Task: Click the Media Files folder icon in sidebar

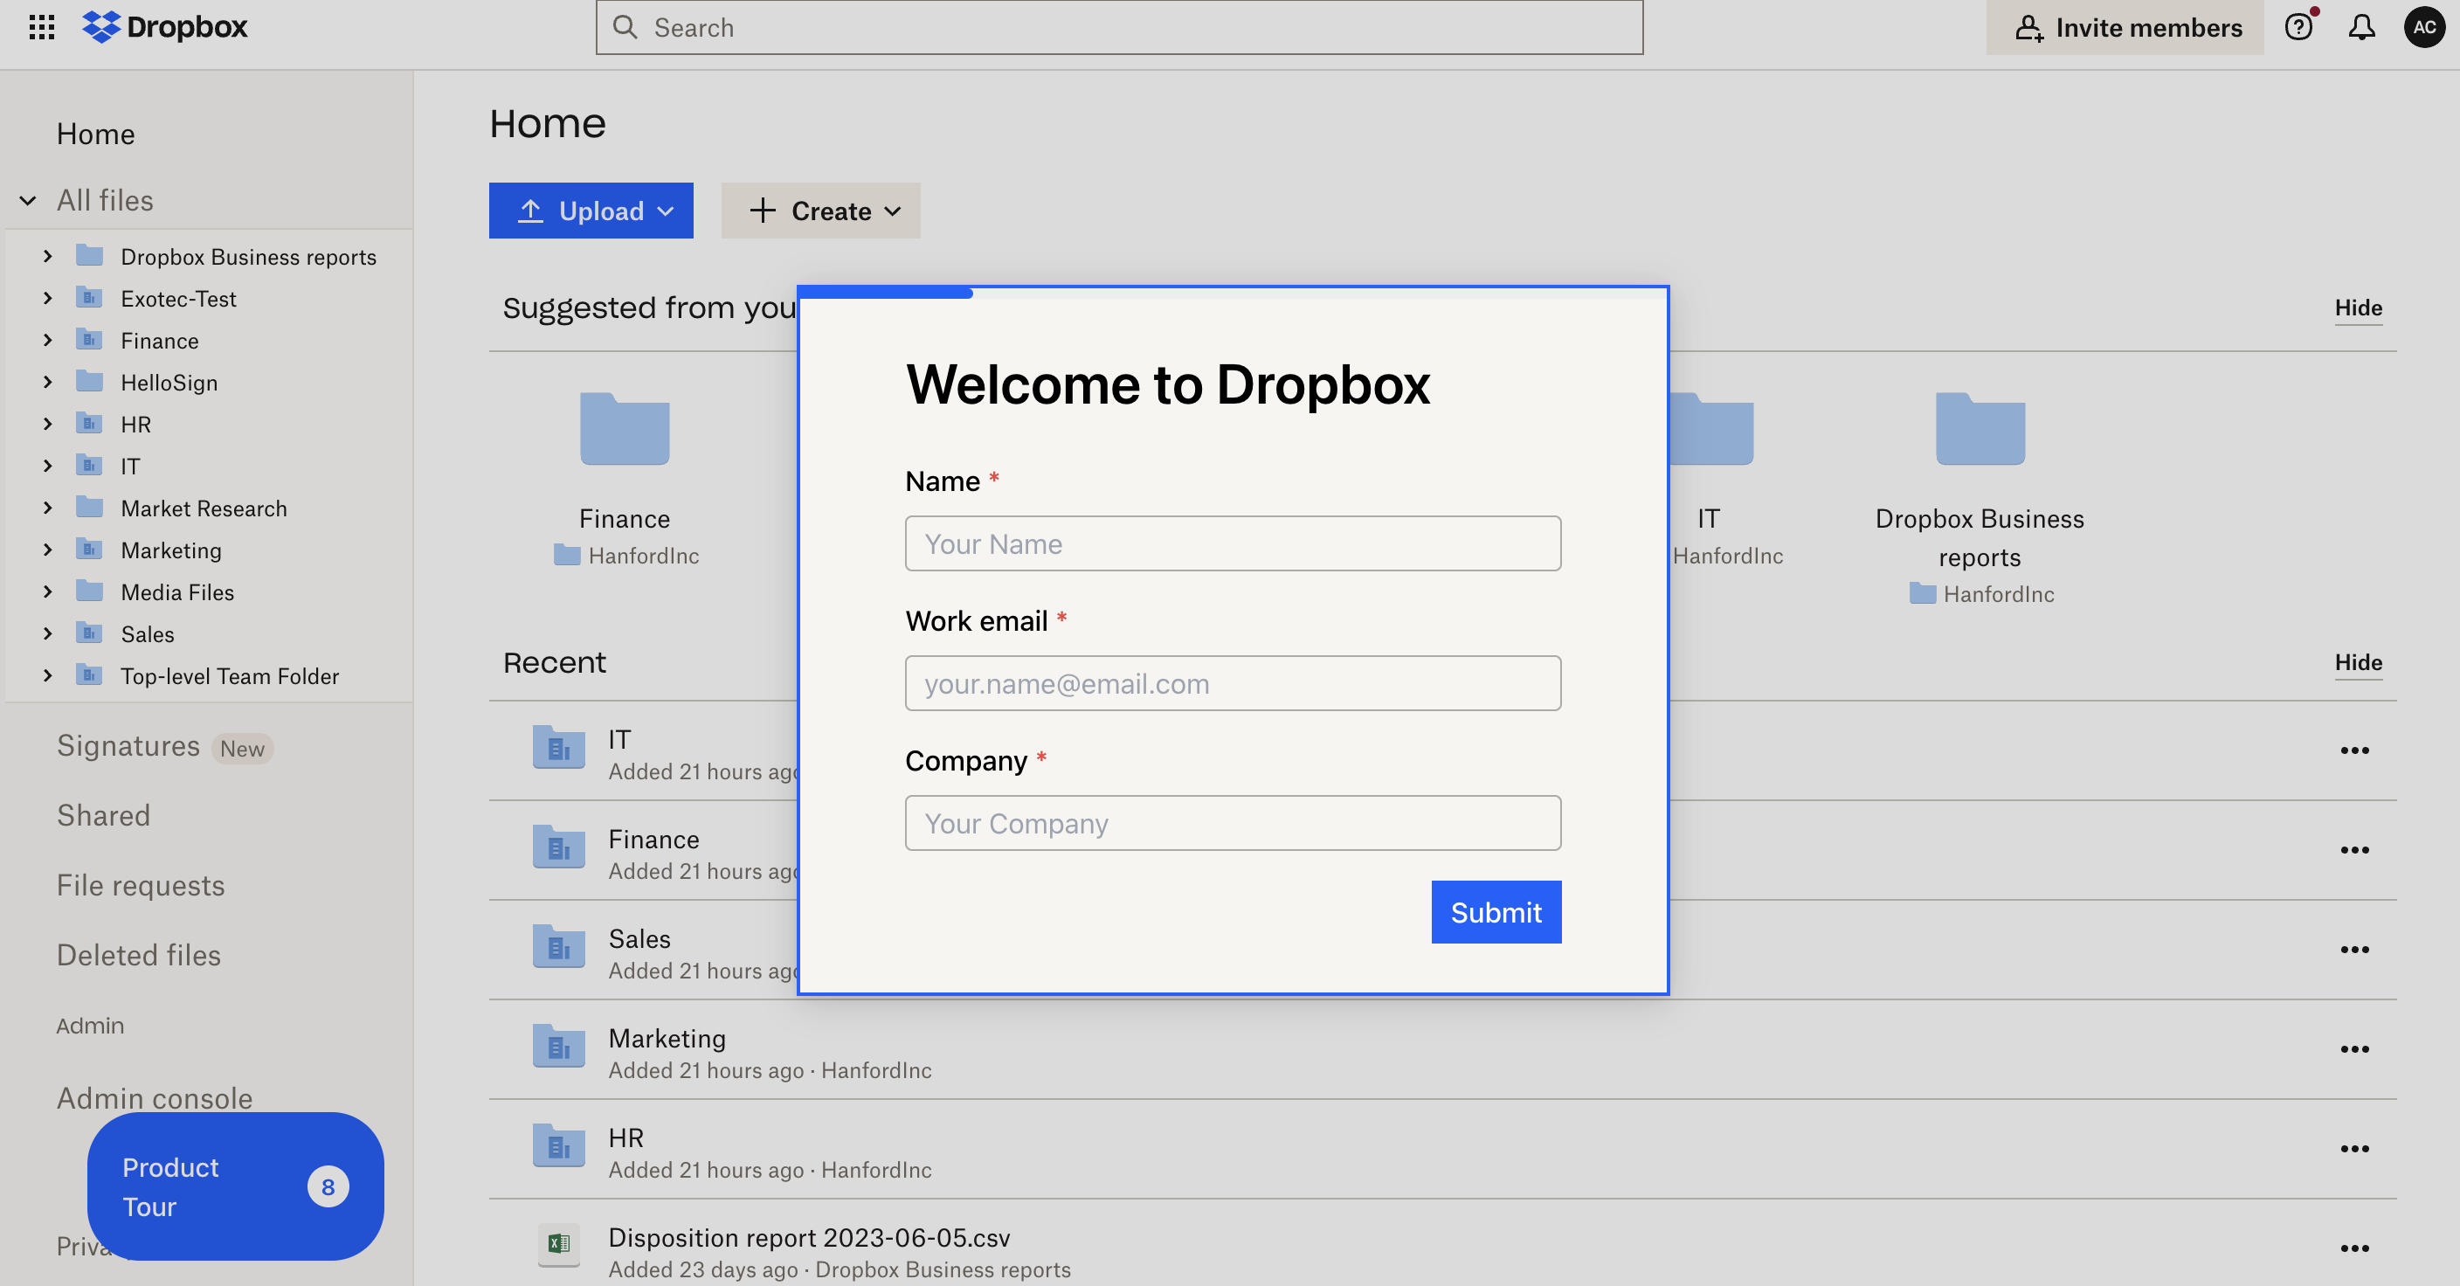Action: click(89, 591)
